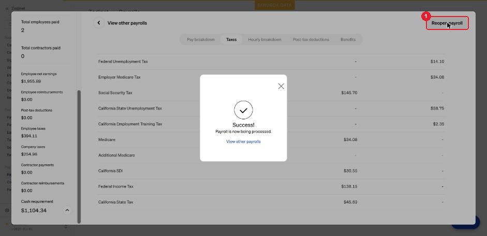The height and width of the screenshot is (236, 487).
Task: Switch to Post-tax deductions tab
Action: [x=311, y=39]
